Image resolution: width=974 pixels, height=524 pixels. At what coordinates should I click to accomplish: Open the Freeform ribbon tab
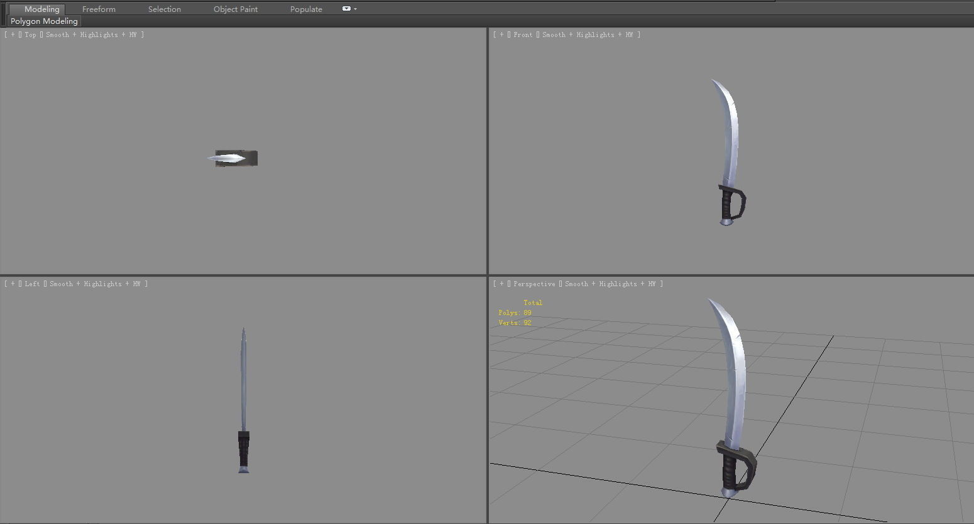tap(99, 9)
